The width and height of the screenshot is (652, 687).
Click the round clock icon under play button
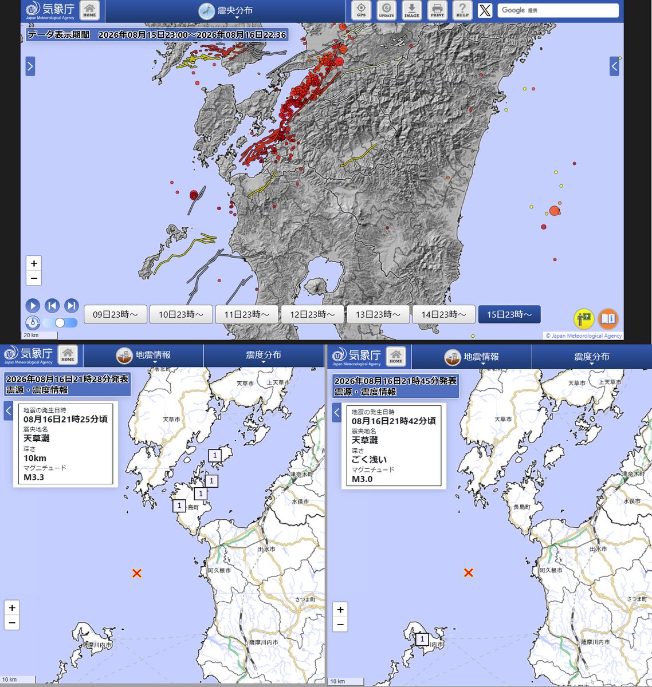click(x=33, y=323)
